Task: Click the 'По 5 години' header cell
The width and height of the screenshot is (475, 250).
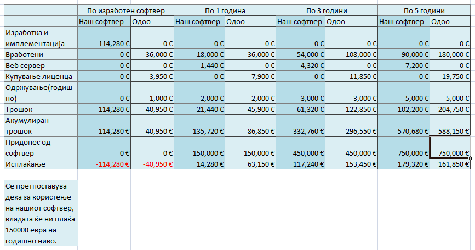Action: tap(424, 10)
